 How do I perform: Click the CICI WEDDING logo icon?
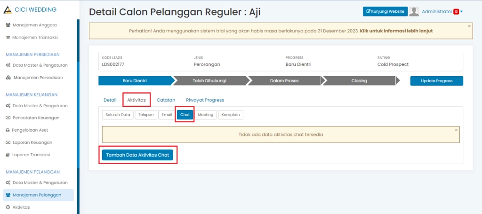[8, 9]
